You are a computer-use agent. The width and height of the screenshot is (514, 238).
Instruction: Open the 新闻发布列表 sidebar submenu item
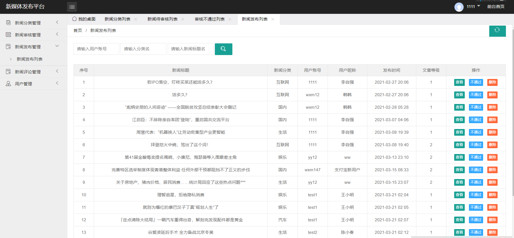coord(29,59)
